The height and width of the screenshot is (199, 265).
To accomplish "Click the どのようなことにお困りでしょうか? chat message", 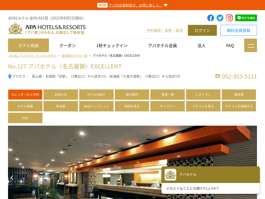I will click(x=193, y=188).
